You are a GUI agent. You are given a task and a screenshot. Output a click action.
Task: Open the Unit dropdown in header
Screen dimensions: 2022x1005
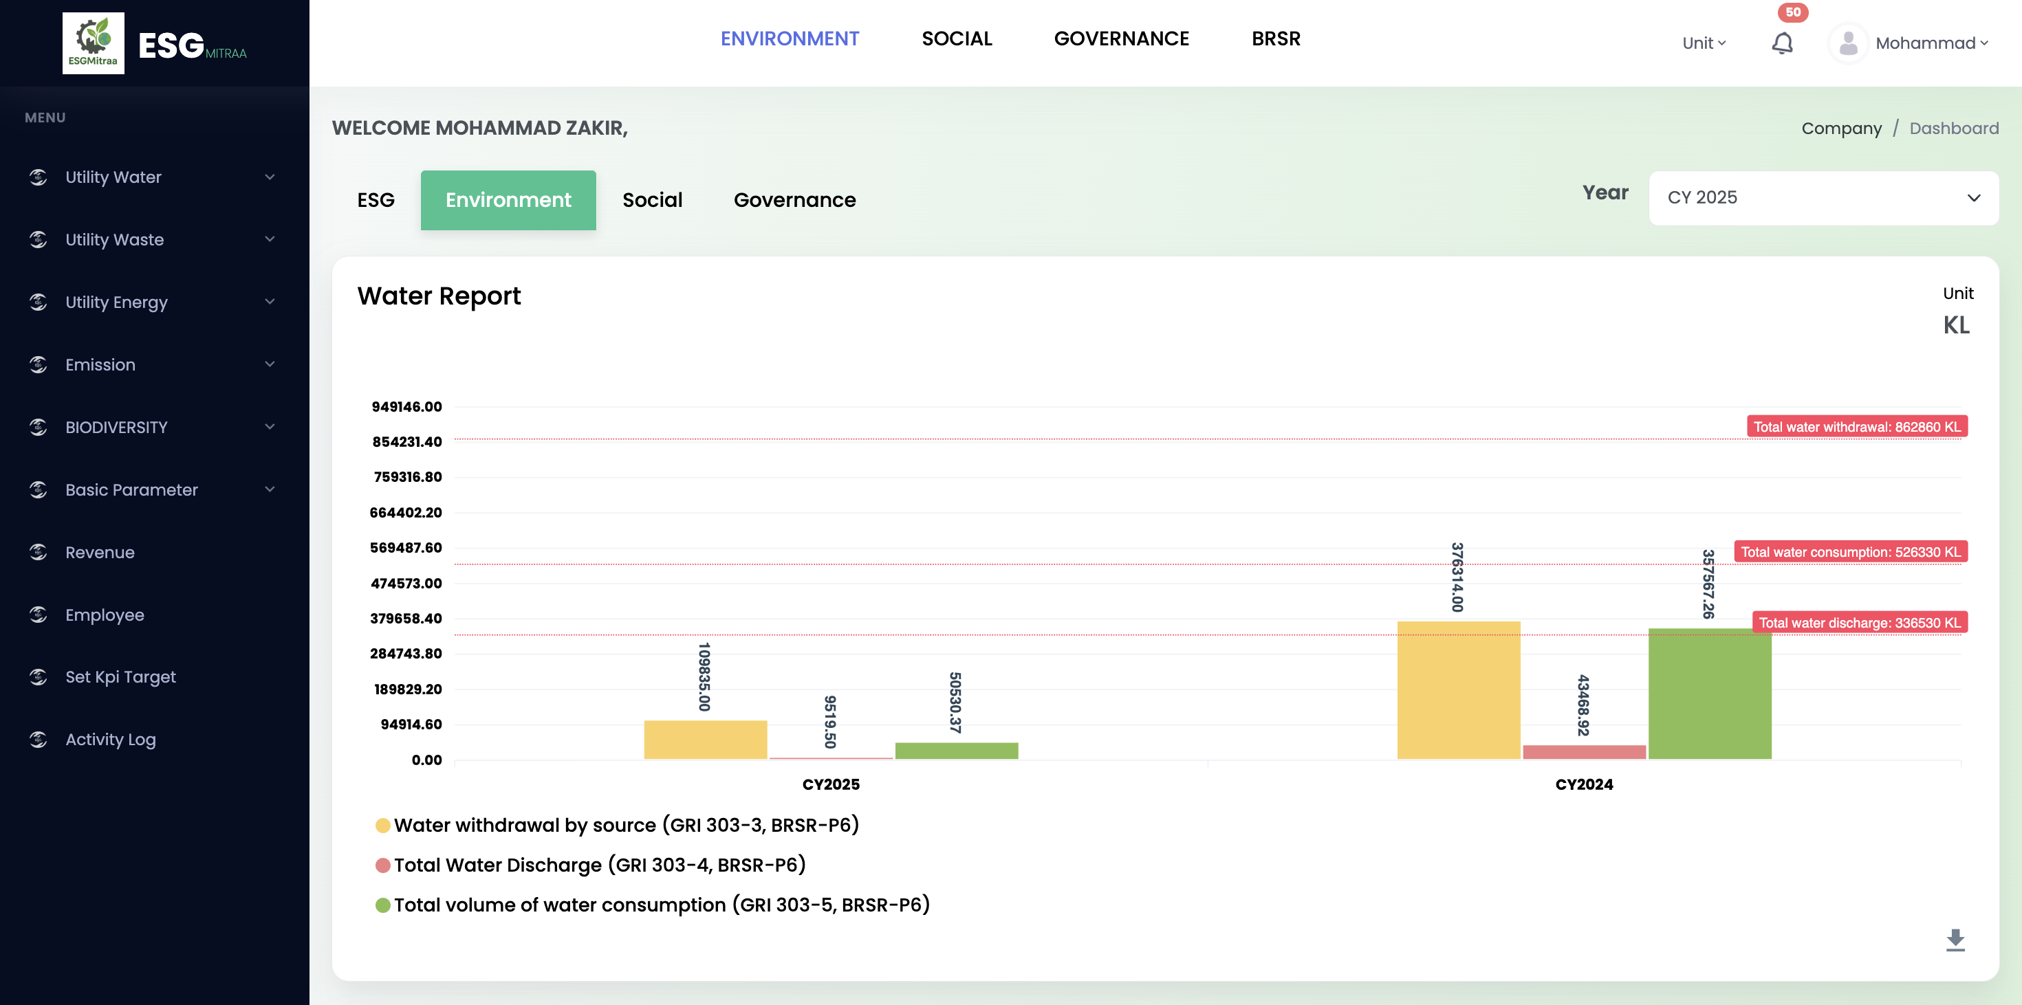pos(1704,43)
